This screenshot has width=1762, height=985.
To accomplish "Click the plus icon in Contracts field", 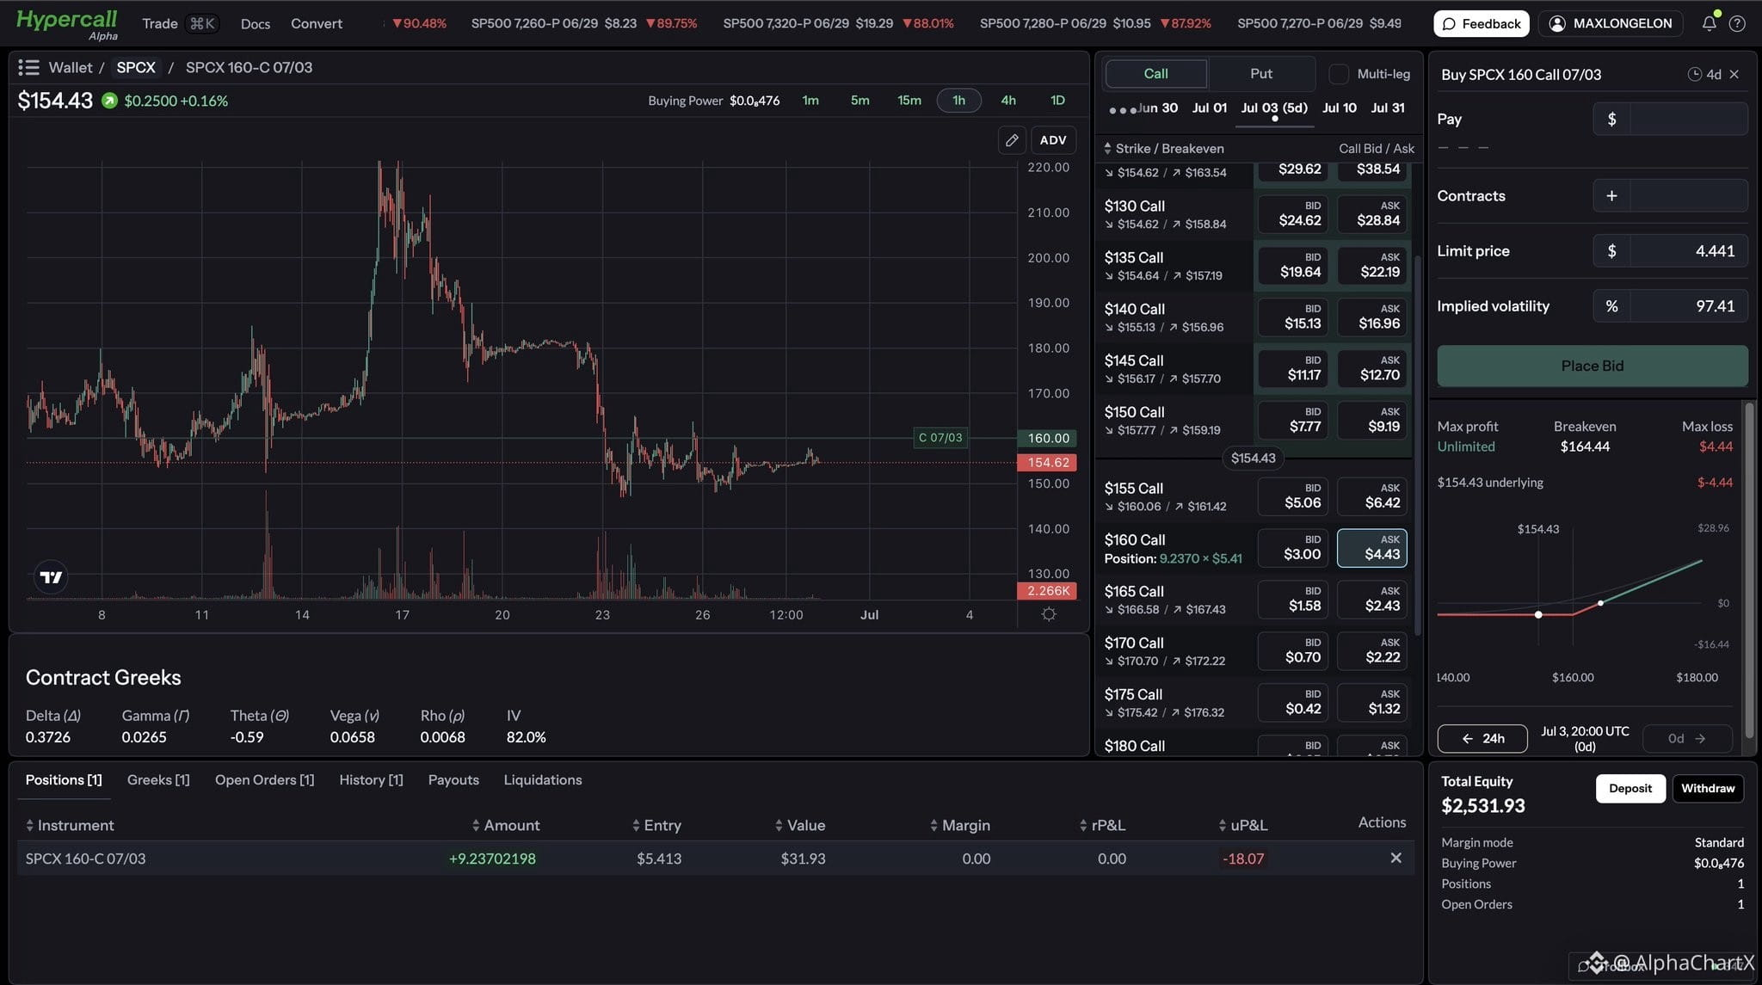I will pos(1611,195).
